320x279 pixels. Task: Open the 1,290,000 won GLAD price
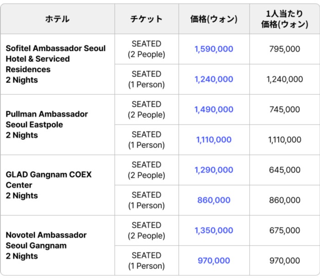coord(213,170)
